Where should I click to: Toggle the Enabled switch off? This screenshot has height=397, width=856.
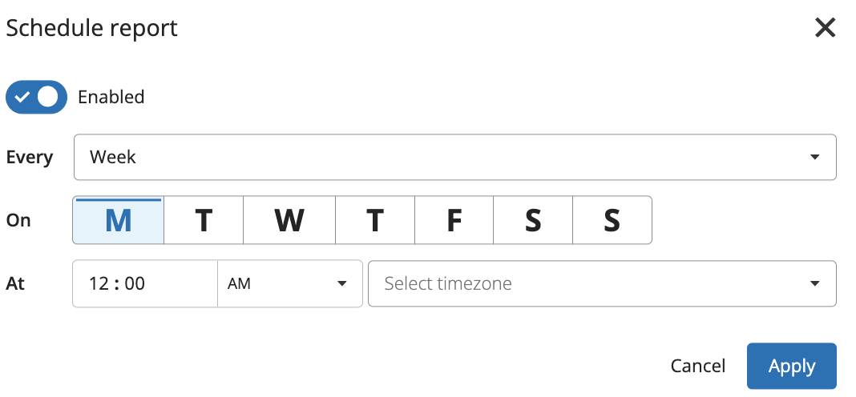tap(36, 97)
